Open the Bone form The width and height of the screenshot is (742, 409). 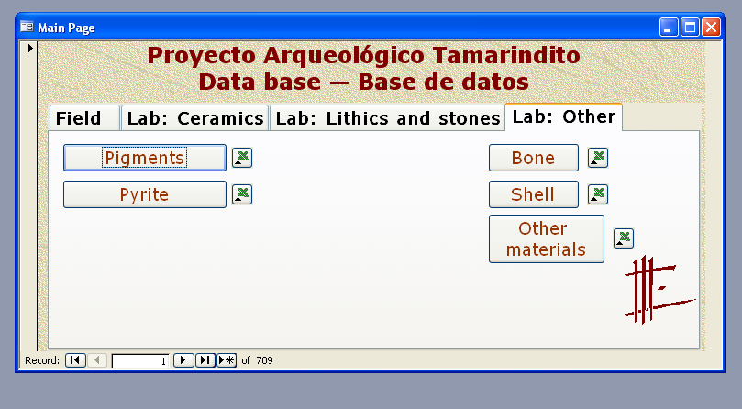[x=533, y=158]
